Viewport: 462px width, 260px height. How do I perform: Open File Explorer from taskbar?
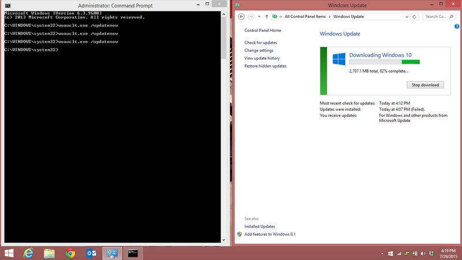pos(49,253)
